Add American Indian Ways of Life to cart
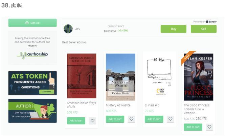The image size is (226, 138). pyautogui.click(x=76, y=120)
